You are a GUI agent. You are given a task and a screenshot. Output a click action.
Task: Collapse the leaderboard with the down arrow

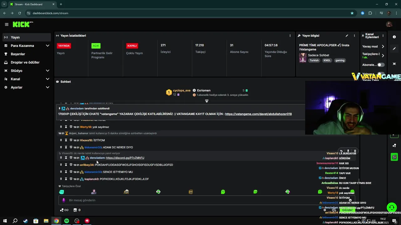(x=206, y=101)
